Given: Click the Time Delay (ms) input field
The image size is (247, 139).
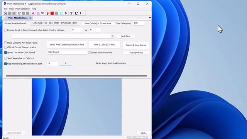Looking at the screenshot, I should 139,23.
